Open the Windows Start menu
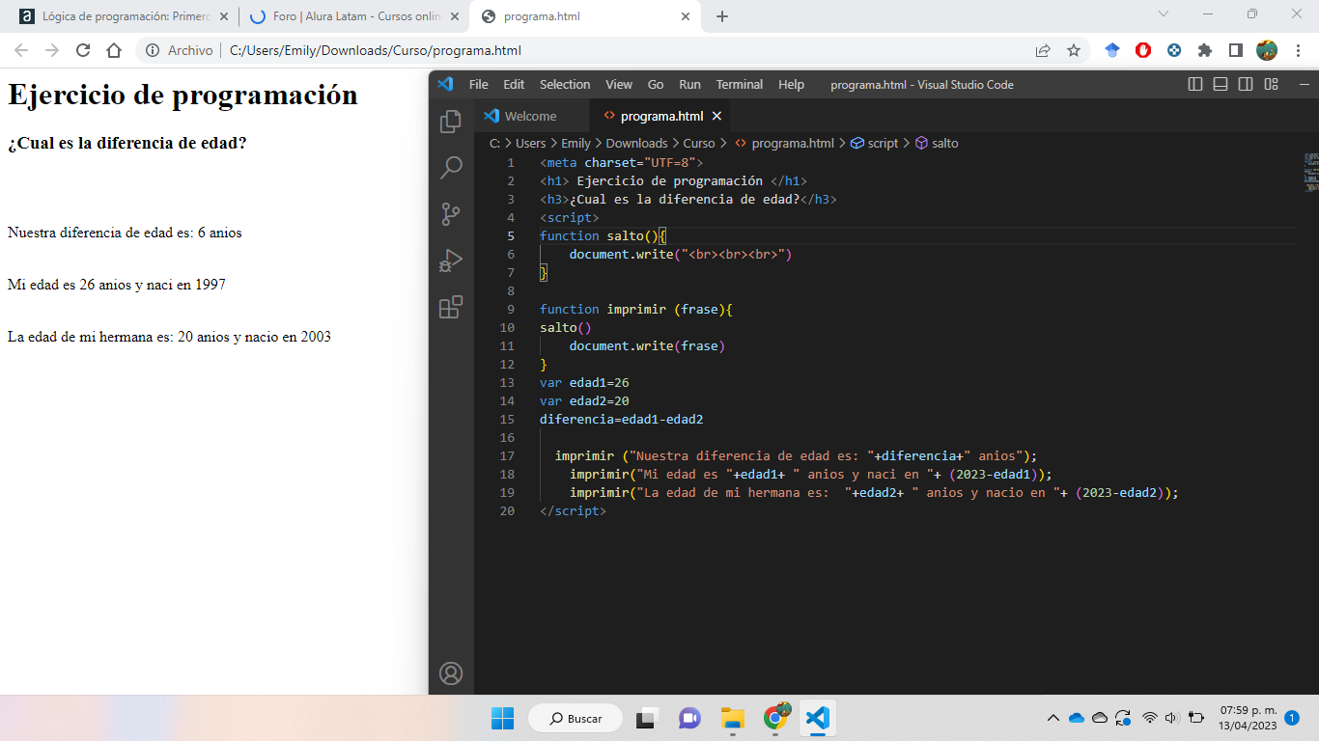Viewport: 1319px width, 741px height. pos(502,718)
